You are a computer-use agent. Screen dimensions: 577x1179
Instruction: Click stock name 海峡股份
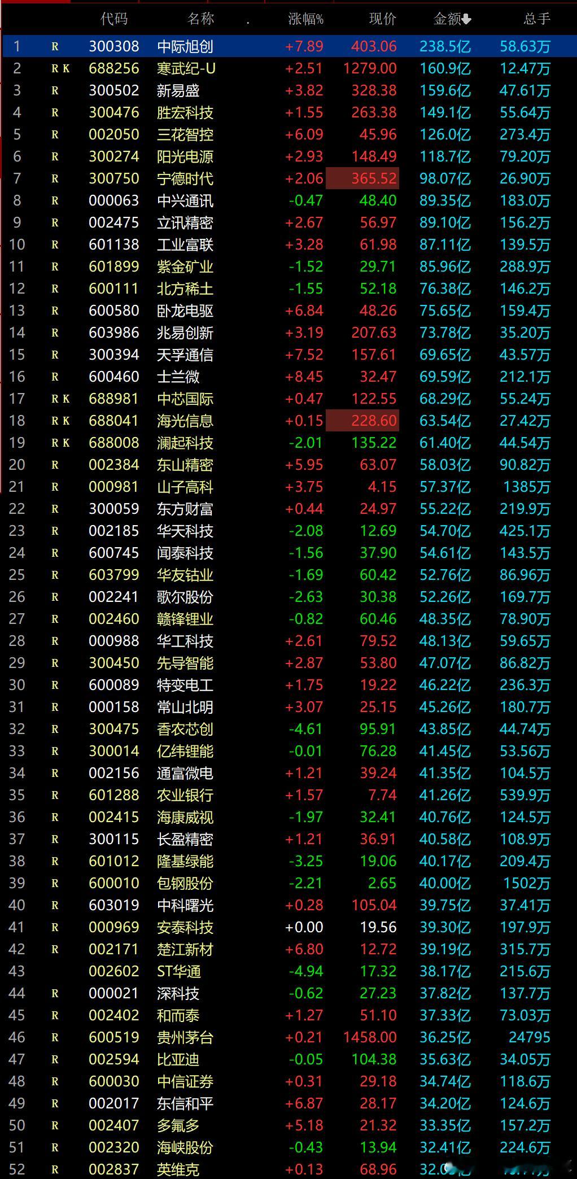(x=185, y=1147)
